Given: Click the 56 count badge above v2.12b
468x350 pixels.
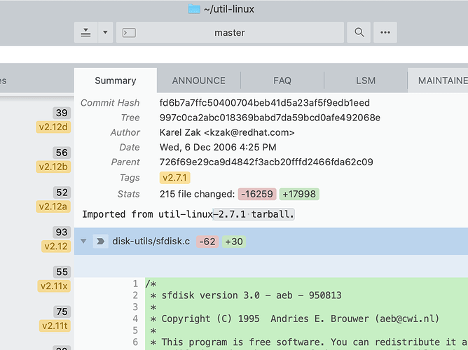Looking at the screenshot, I should 62,153.
